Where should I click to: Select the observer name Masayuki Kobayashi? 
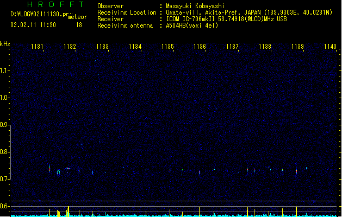pyautogui.click(x=195, y=6)
